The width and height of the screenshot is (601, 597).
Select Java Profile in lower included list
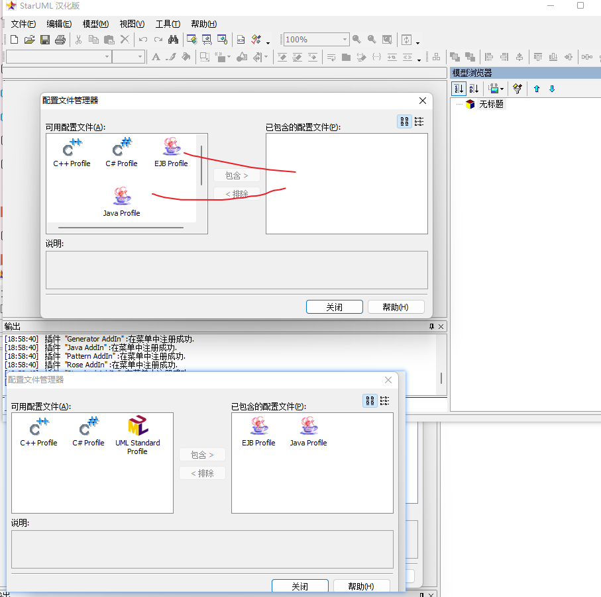[308, 432]
